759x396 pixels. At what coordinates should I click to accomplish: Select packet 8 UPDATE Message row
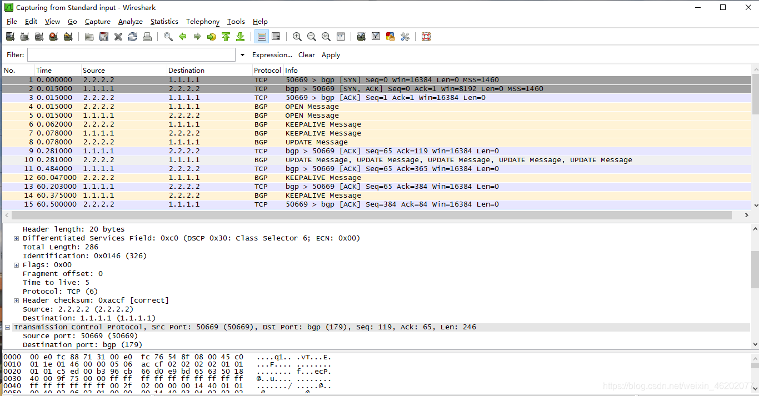point(377,142)
